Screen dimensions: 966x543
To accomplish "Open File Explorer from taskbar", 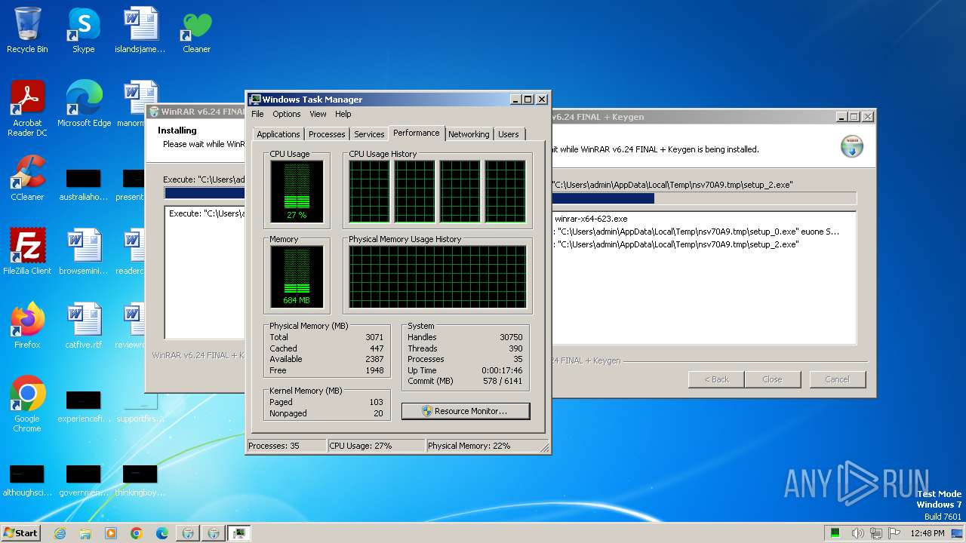I will (85, 533).
